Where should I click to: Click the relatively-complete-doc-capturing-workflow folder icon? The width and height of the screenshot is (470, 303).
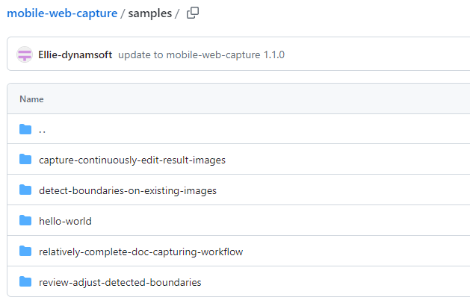25,252
